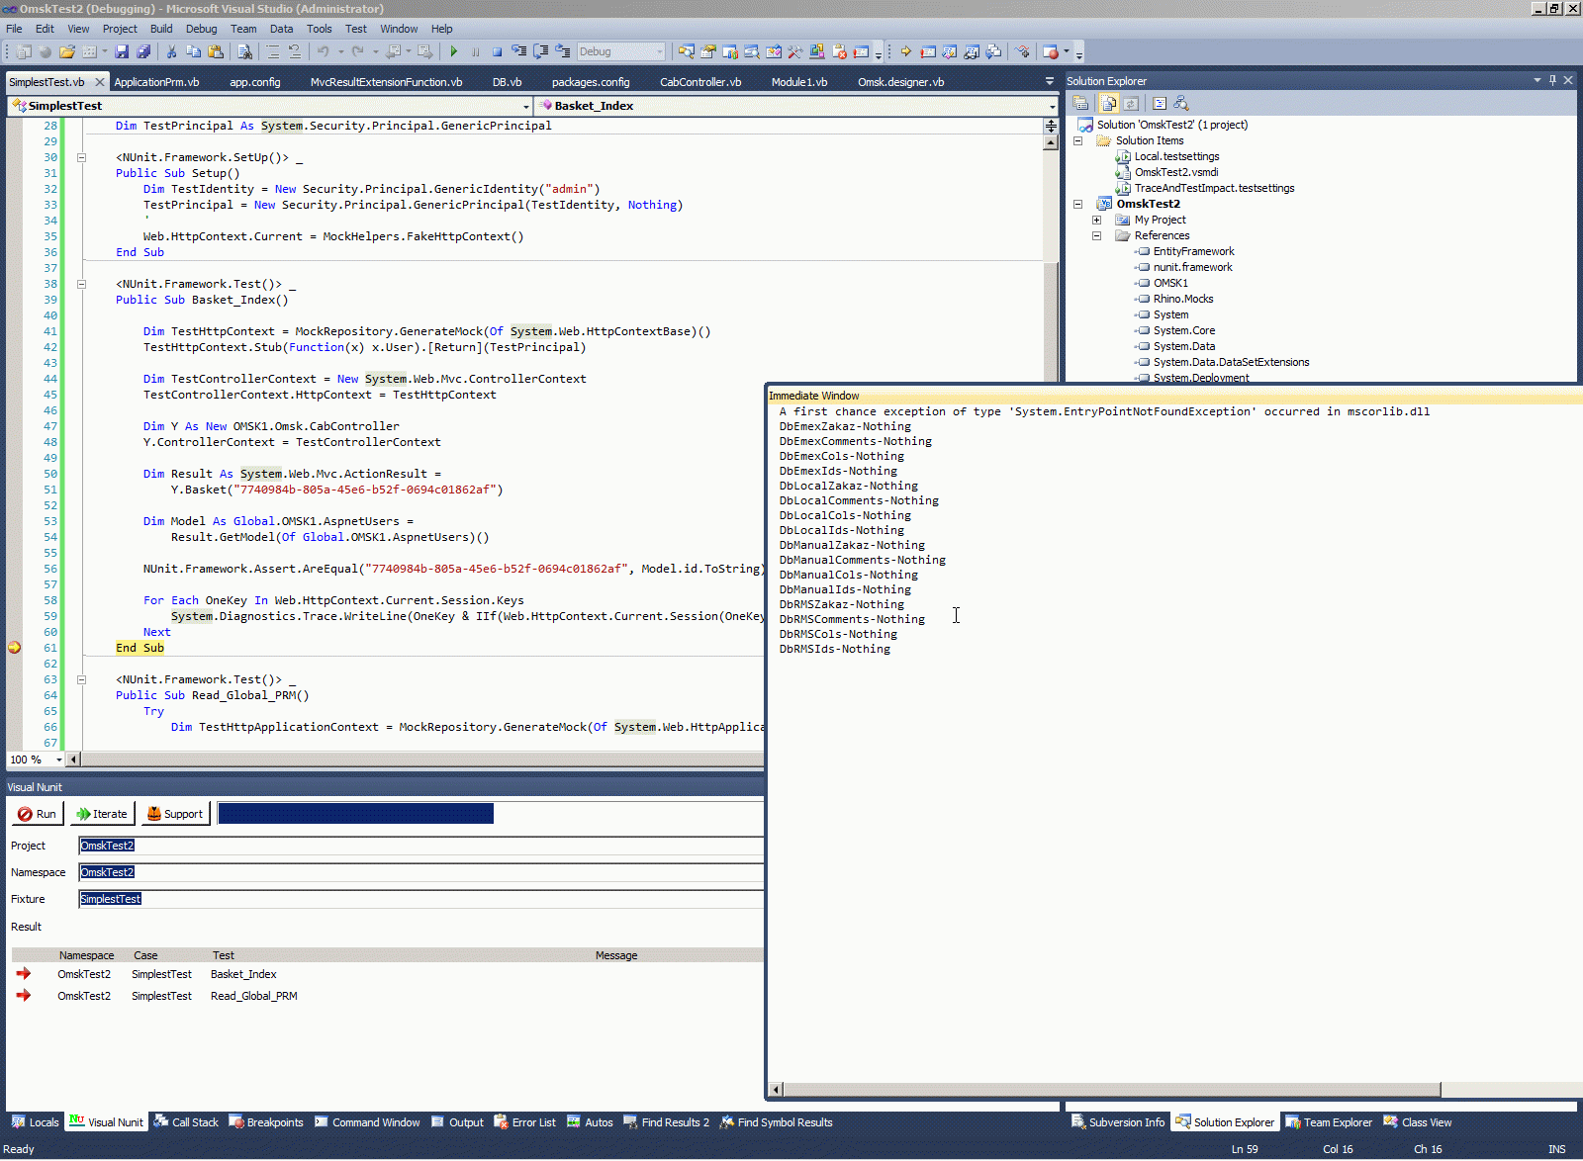1583x1161 pixels.
Task: Expand the My Project tree node
Action: point(1096,220)
